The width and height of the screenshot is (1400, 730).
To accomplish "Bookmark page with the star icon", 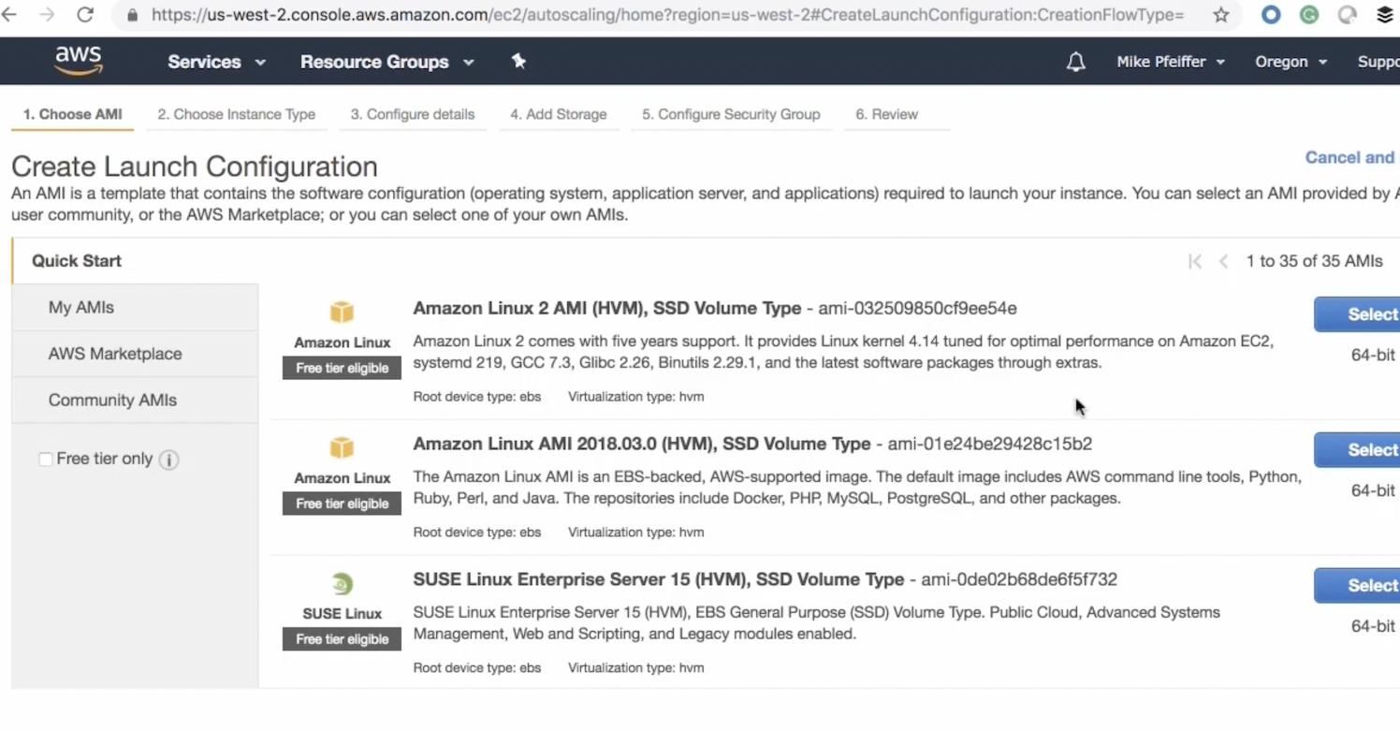I will tap(1221, 15).
